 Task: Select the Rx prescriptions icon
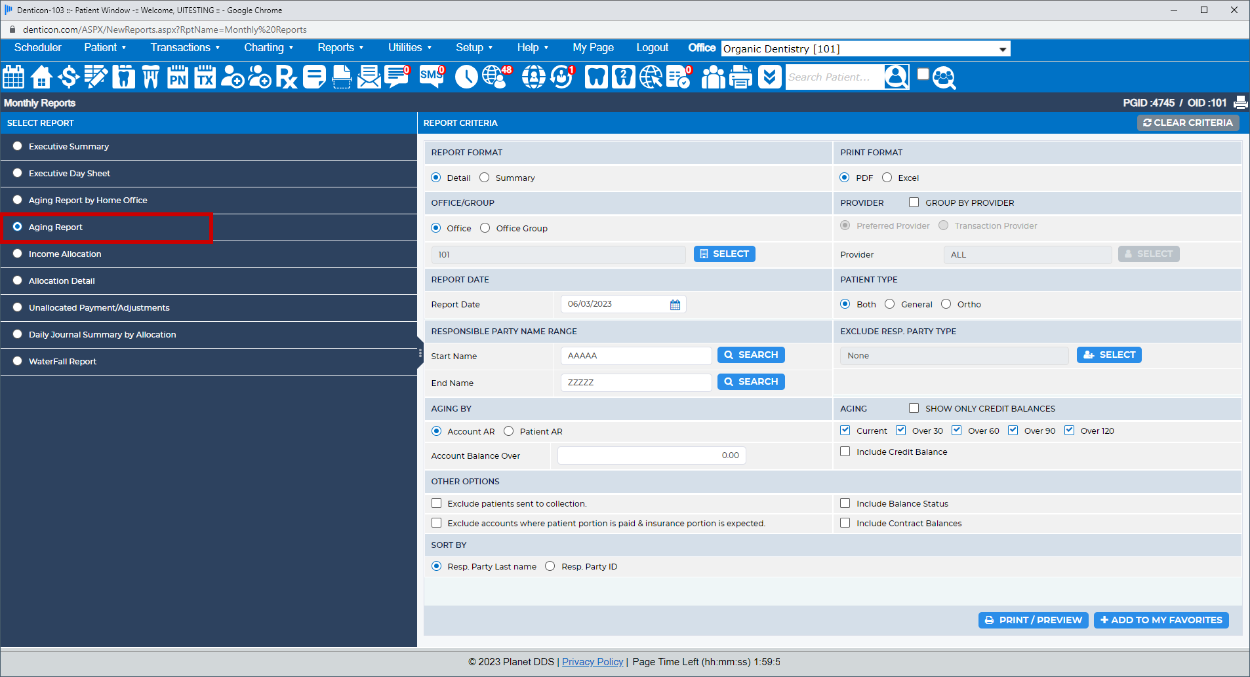(287, 77)
